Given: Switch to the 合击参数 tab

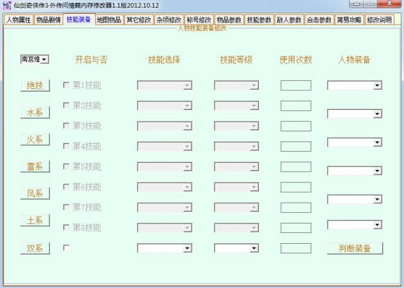Looking at the screenshot, I should [319, 20].
